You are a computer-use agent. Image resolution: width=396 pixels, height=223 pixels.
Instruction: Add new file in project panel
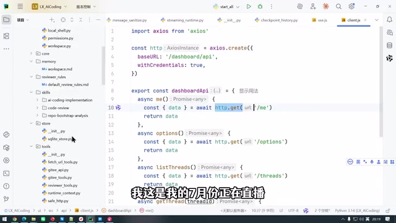click(52, 20)
